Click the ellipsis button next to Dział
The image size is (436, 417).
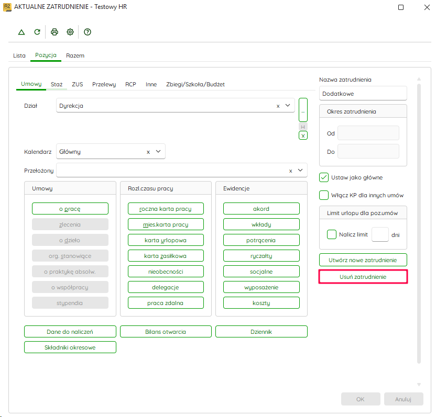pyautogui.click(x=303, y=110)
